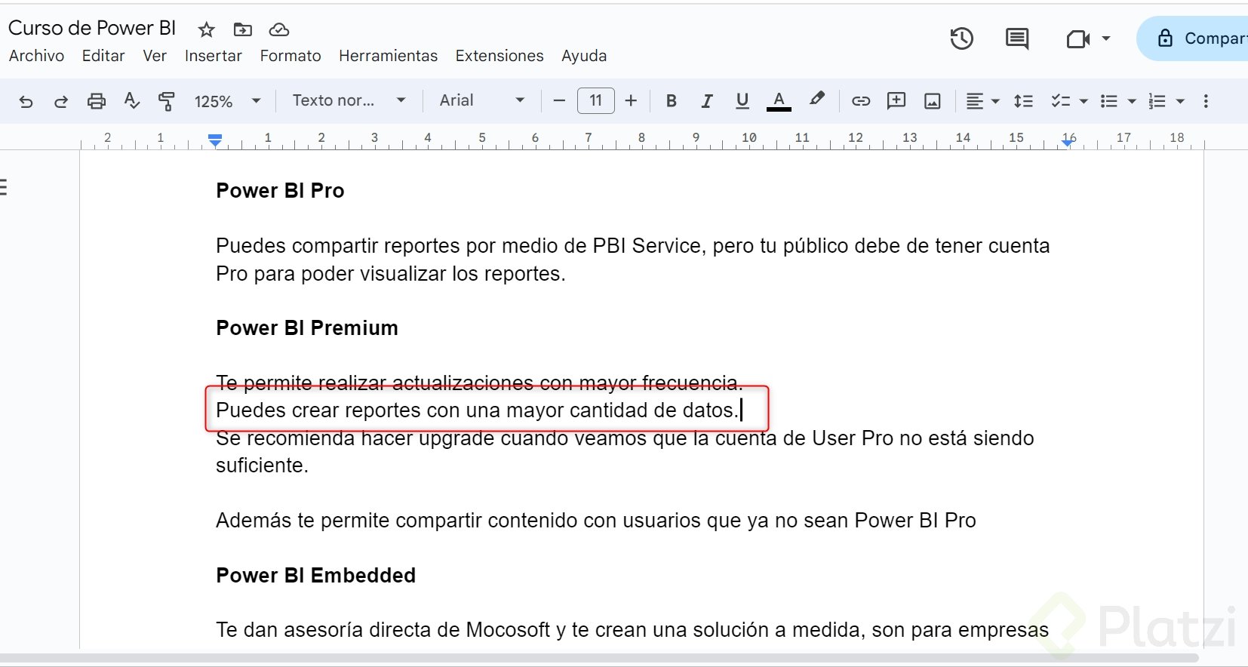Click the Compartir share button
Screen dimensions: 1248x667
(1192, 38)
